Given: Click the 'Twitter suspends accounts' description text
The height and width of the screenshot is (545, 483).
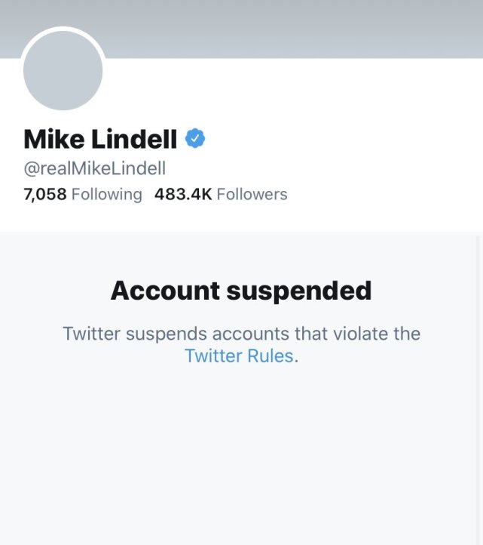Looking at the screenshot, I should pyautogui.click(x=241, y=345).
